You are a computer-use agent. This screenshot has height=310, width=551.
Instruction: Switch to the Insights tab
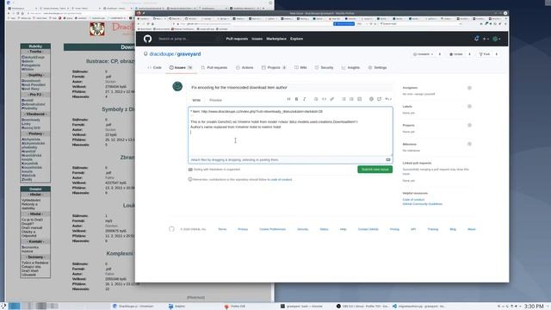(350, 67)
